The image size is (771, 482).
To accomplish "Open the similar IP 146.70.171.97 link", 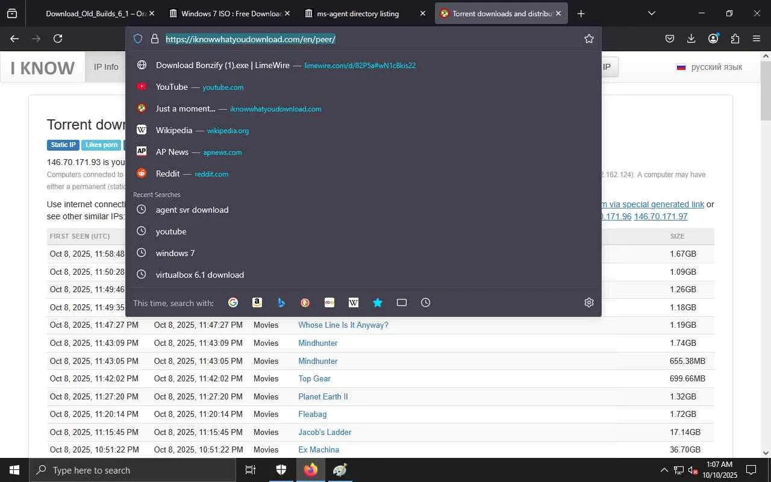I will coord(661,216).
